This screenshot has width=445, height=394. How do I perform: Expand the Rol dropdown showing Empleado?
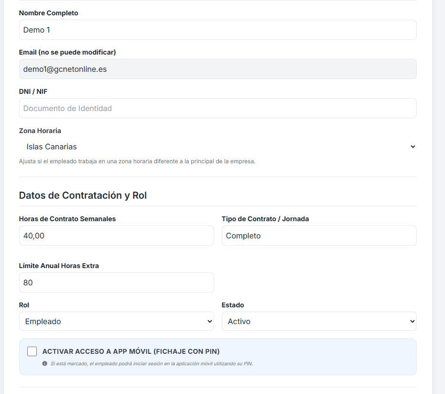pyautogui.click(x=116, y=322)
